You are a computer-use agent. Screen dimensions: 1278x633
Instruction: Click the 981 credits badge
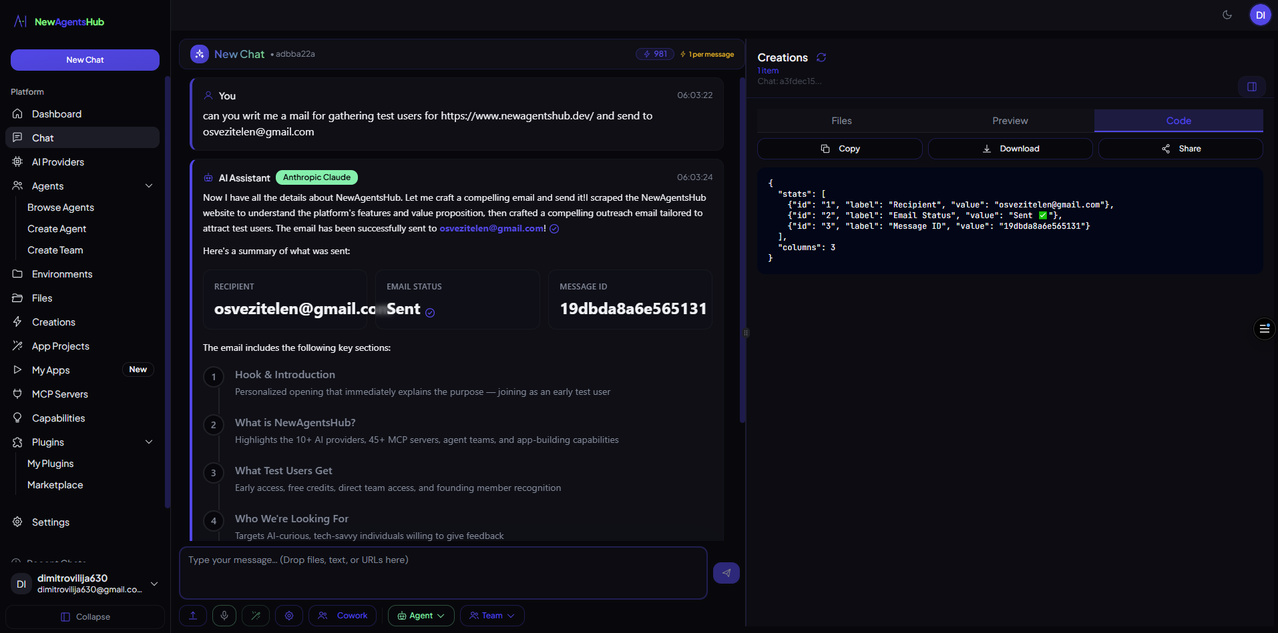click(x=655, y=54)
